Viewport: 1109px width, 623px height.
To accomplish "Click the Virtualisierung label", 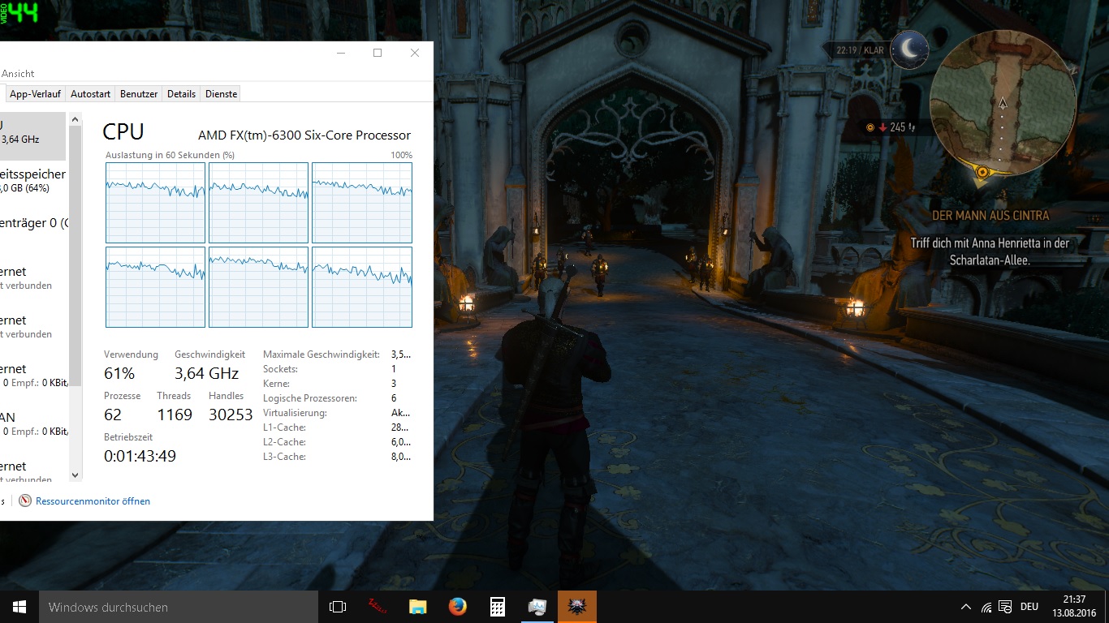I will point(295,413).
